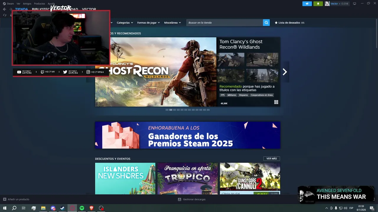Viewport: 378px width, 212px height.
Task: Click the Ghost Recon Wildlands main artwork
Action: click(x=156, y=72)
